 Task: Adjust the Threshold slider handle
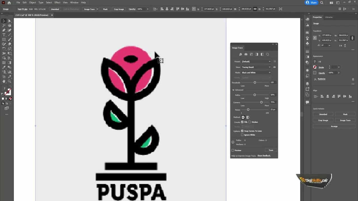pos(255,82)
